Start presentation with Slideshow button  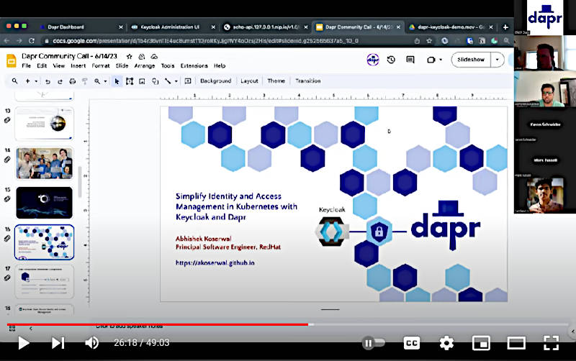[x=471, y=60]
